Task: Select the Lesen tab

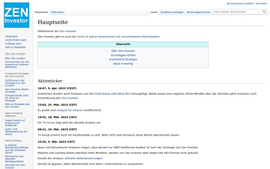Action: click(154, 12)
